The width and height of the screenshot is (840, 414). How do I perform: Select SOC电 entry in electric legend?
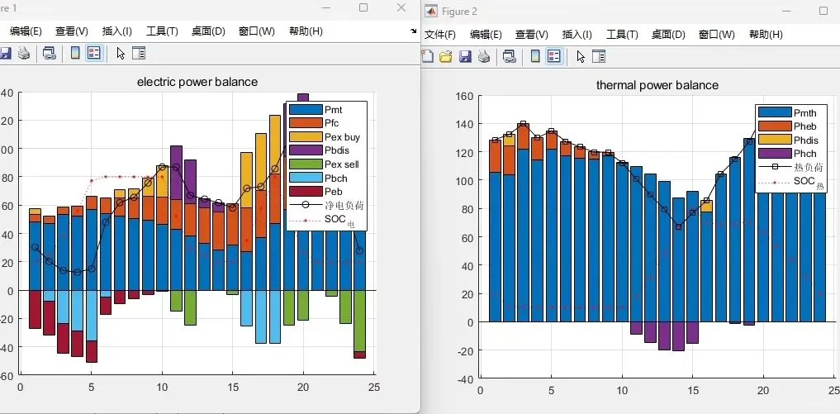pos(339,221)
